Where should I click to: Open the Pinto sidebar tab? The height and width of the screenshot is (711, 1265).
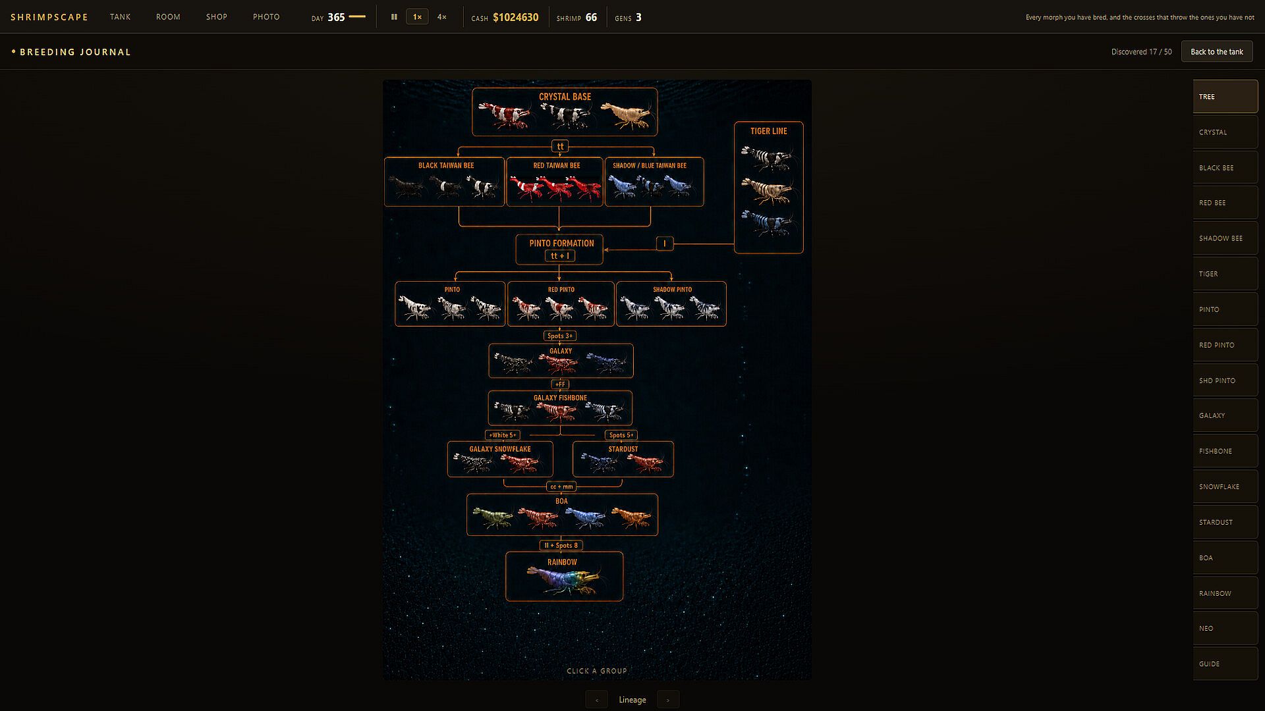1225,309
